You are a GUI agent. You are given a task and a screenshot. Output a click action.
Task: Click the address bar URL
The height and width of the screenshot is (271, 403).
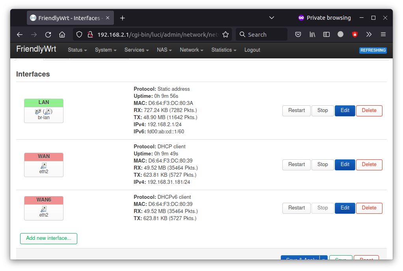[x=158, y=34]
